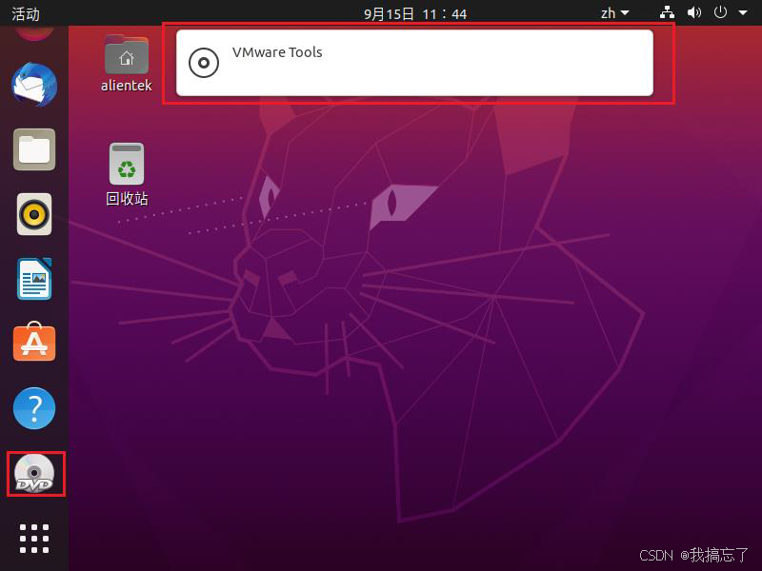Open Rhythmbox music player

[x=34, y=214]
